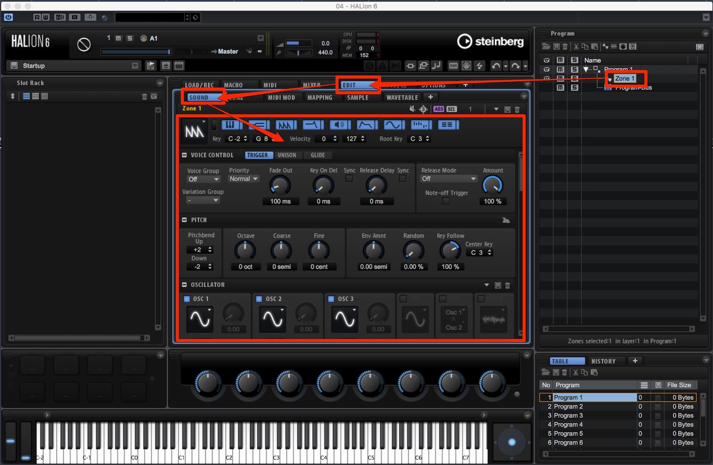Select the Unison button in Voice Control

pos(287,155)
